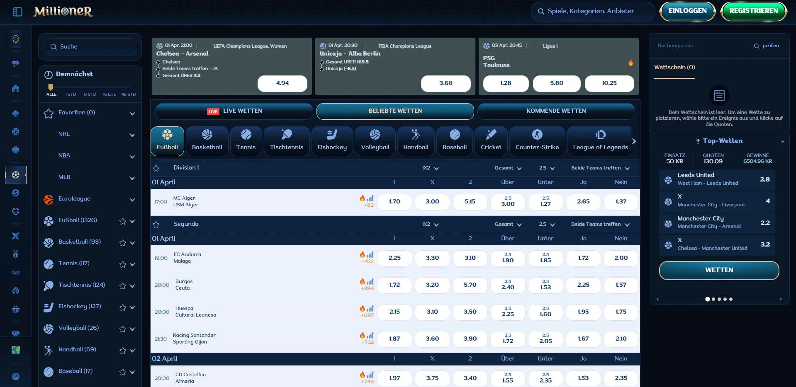Select the League of Legends category icon

(600, 135)
